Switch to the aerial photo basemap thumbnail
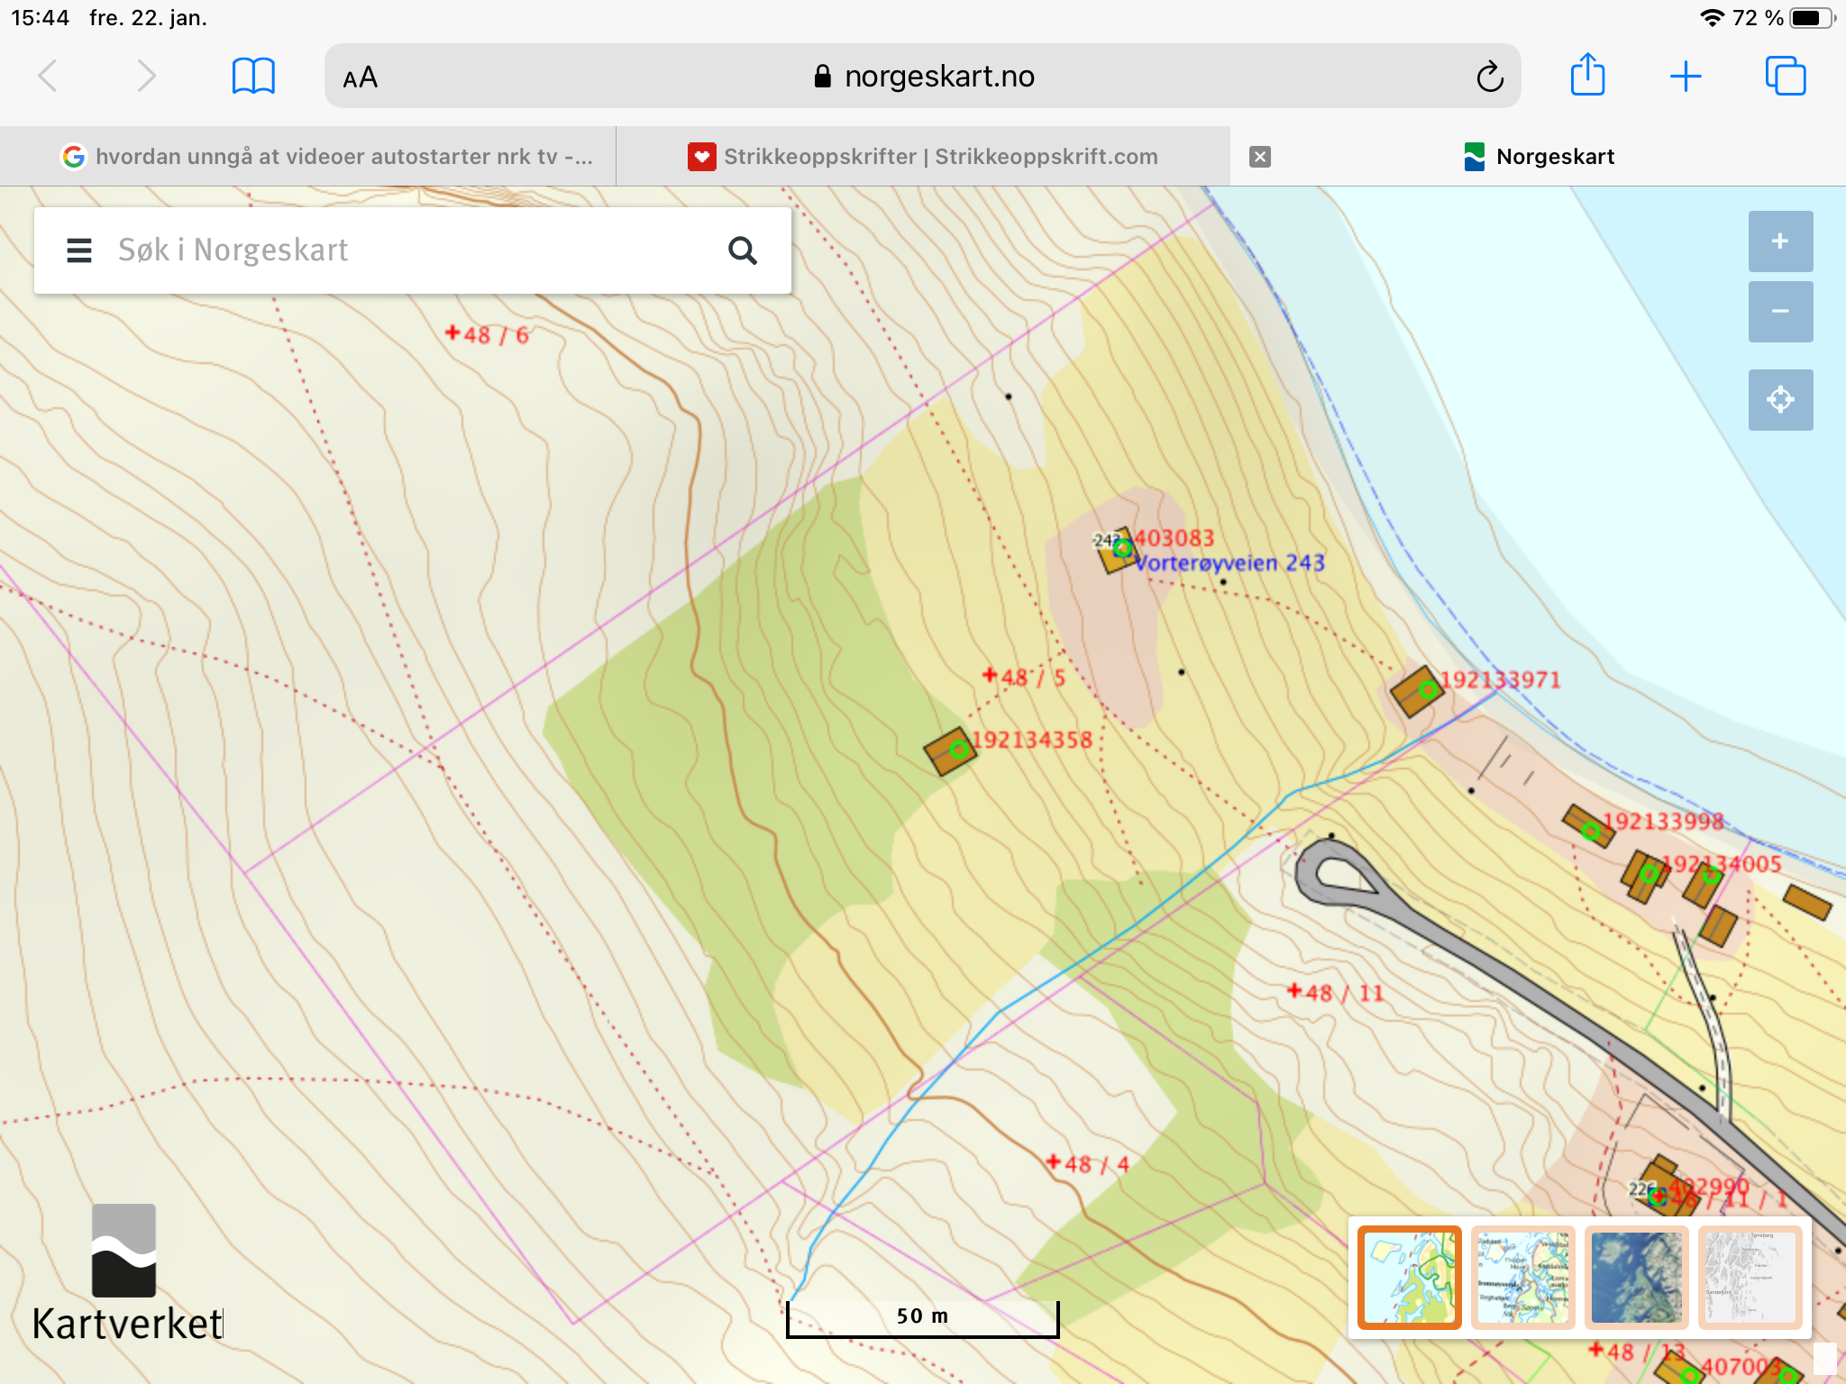Viewport: 1846px width, 1384px height. tap(1636, 1277)
